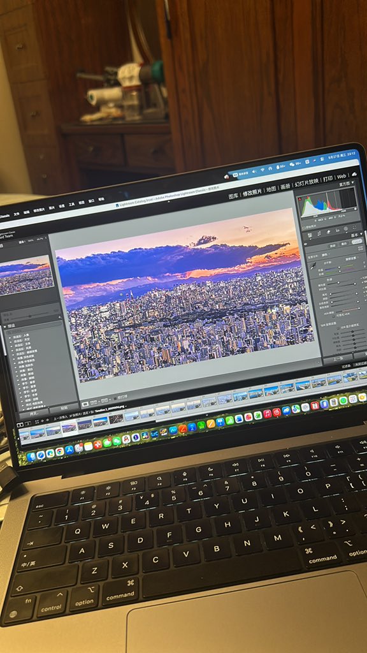Toggle the 基本 panel eye visibility switch

305,244
